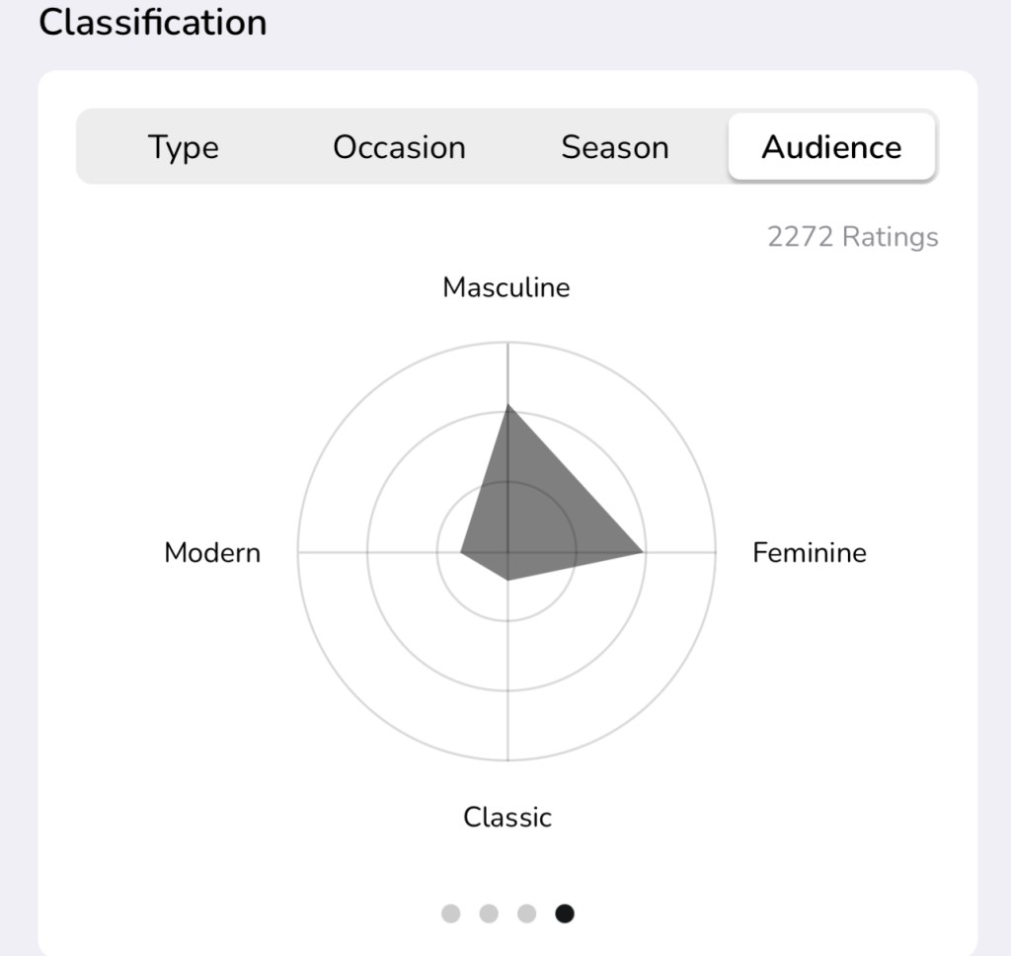Click the center of the radar chart
Screen dimensions: 1011x956
507,552
